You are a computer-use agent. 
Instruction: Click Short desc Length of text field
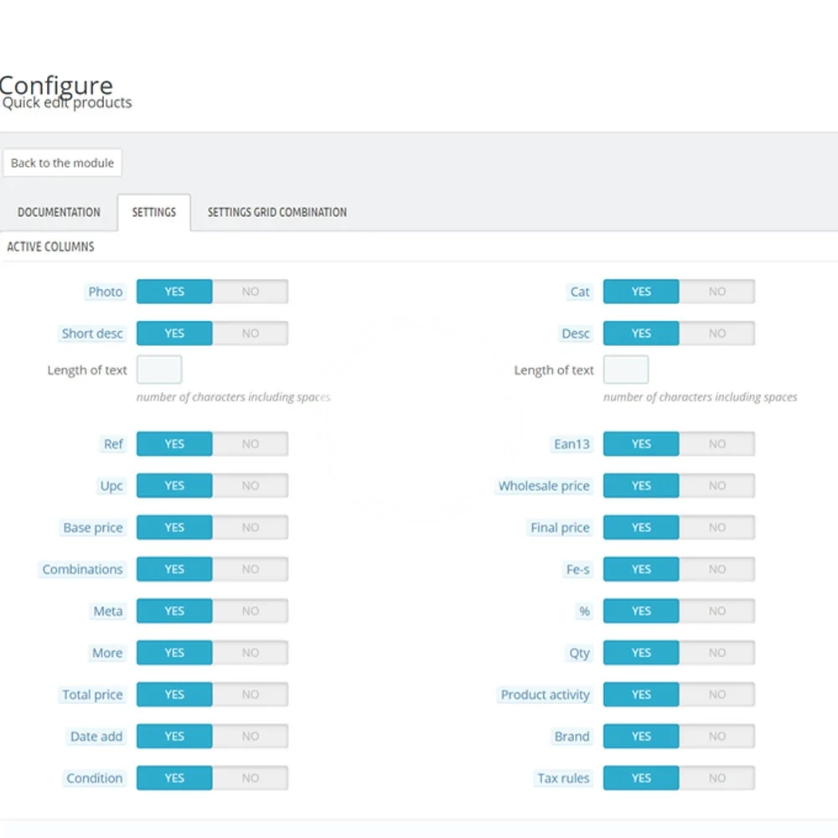coord(159,370)
